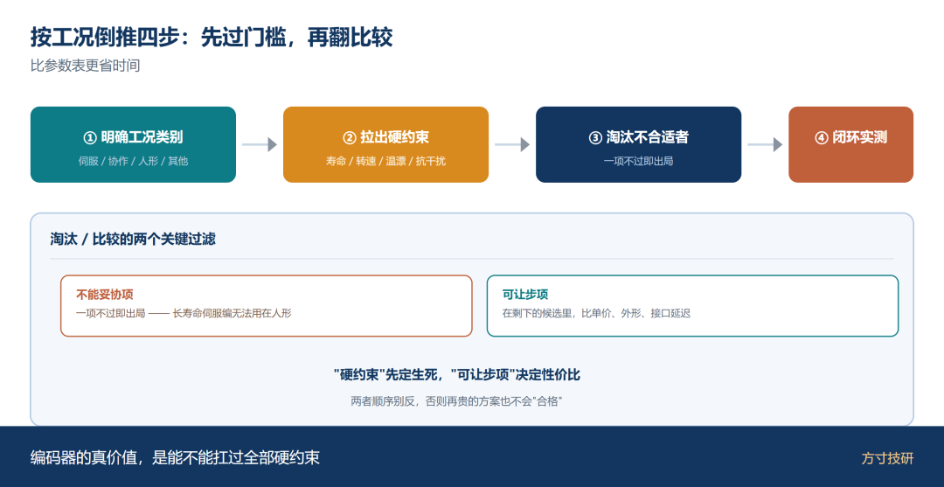
Task: Click the 可让步项 heading
Action: [x=525, y=295]
